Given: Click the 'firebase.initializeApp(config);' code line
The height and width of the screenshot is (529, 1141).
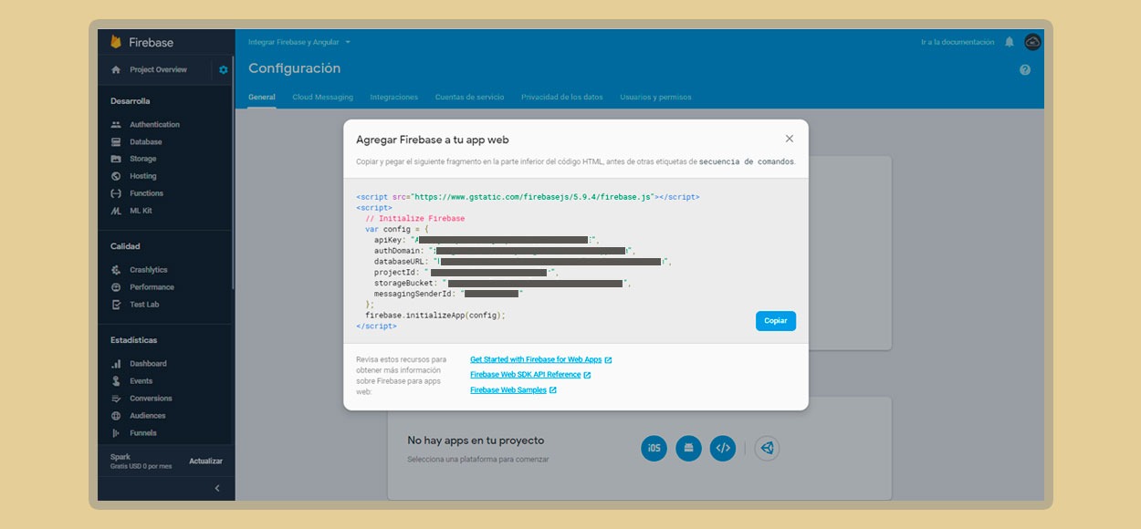Looking at the screenshot, I should click(x=435, y=315).
